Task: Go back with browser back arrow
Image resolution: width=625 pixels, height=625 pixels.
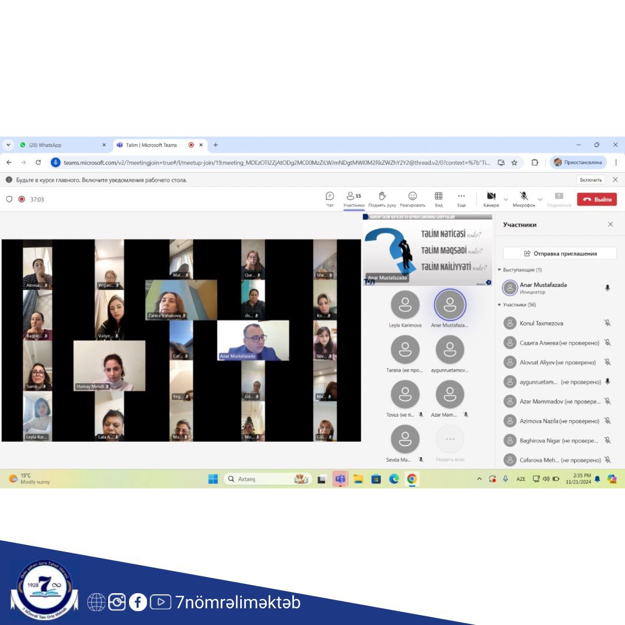Action: (9, 163)
